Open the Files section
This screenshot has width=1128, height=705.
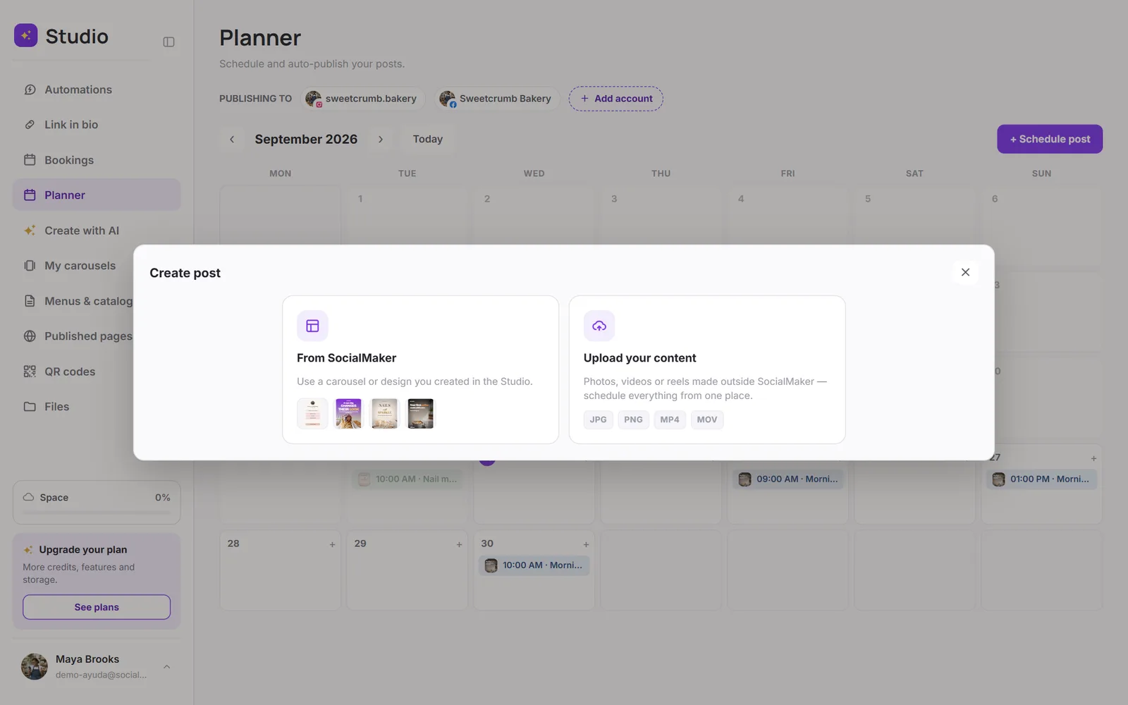[x=97, y=407]
